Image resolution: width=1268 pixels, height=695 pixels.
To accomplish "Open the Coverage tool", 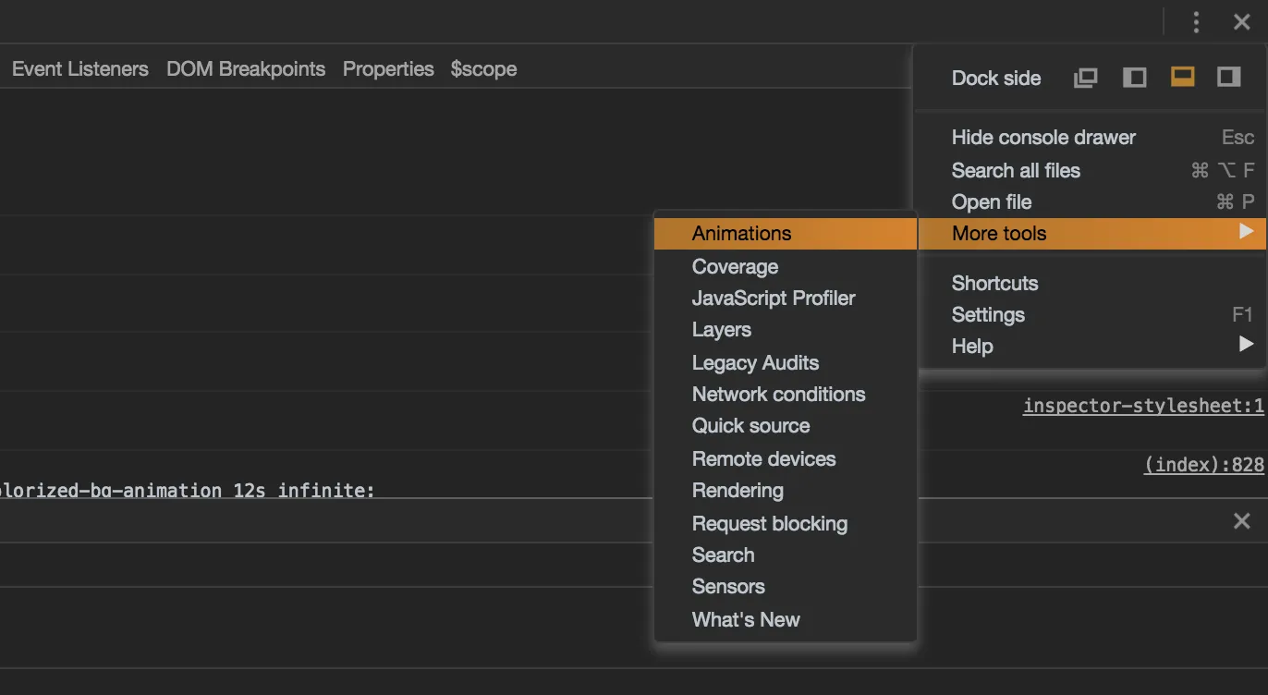I will [x=735, y=266].
